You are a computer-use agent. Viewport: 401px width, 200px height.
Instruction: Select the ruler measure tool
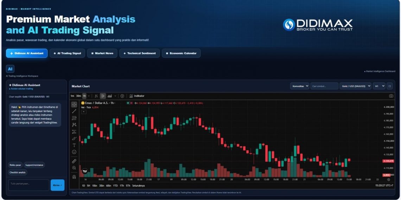[x=74, y=161]
